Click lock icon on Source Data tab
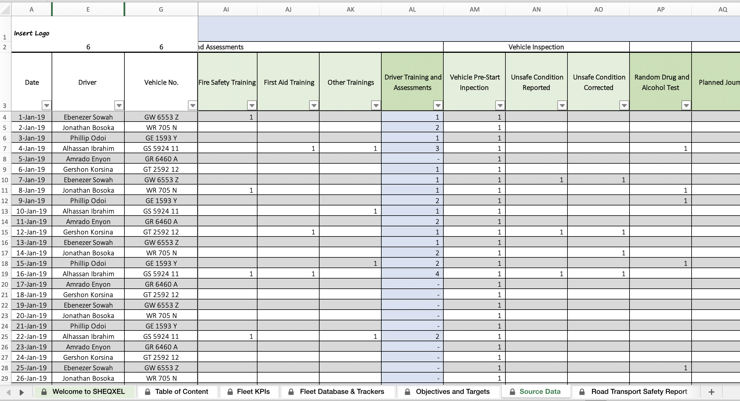Screen dimensions: 740x401 pyautogui.click(x=512, y=392)
